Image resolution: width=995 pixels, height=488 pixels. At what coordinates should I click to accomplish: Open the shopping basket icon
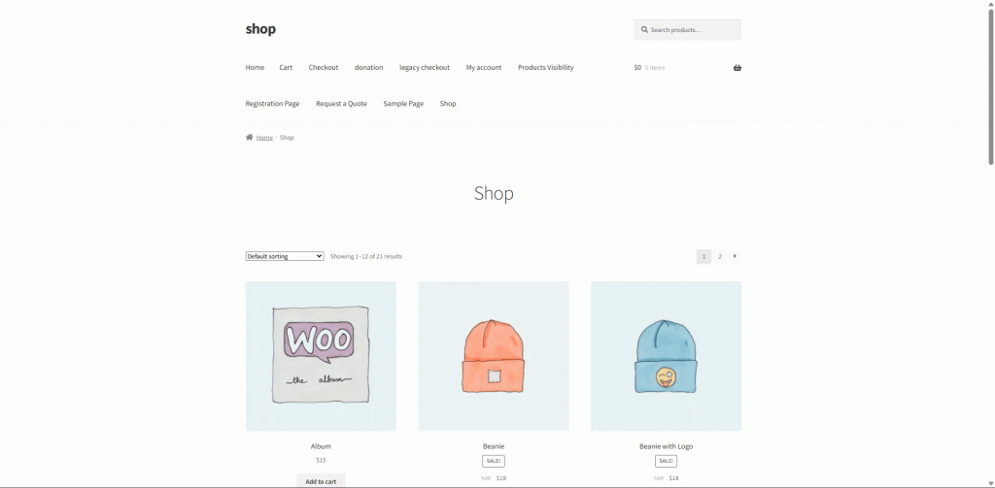click(737, 68)
